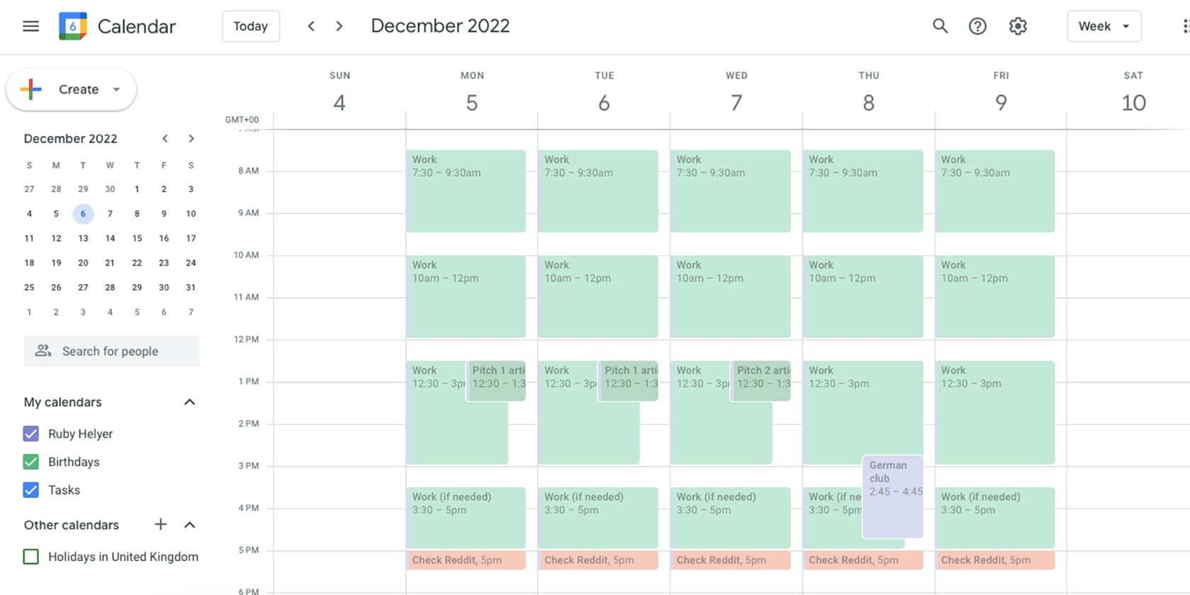Image resolution: width=1190 pixels, height=595 pixels.
Task: Open the Google Calendar search
Action: (x=940, y=25)
